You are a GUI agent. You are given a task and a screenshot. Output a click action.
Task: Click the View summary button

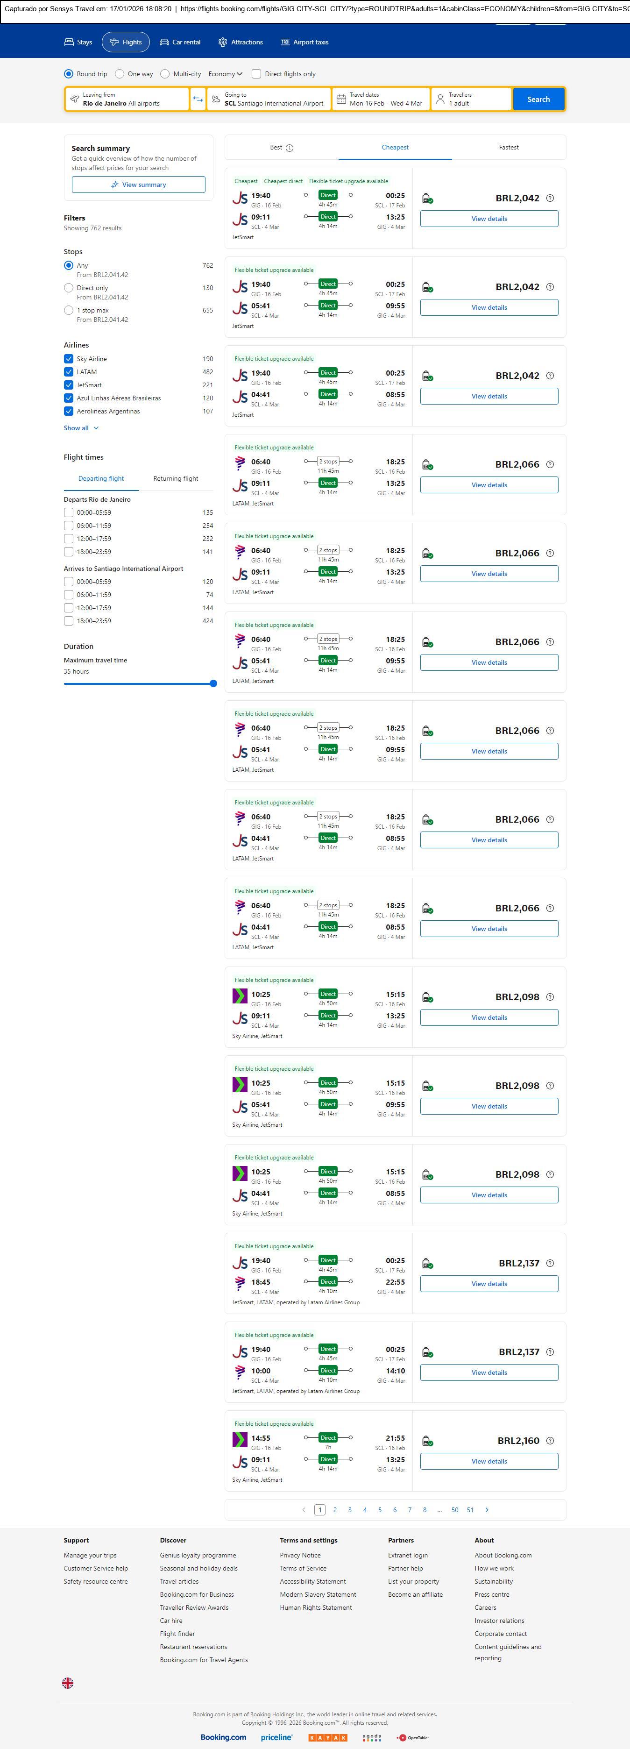point(139,185)
